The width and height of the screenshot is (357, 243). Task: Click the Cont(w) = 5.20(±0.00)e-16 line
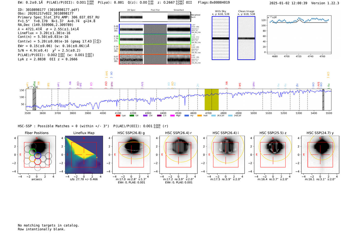click(x=59, y=41)
